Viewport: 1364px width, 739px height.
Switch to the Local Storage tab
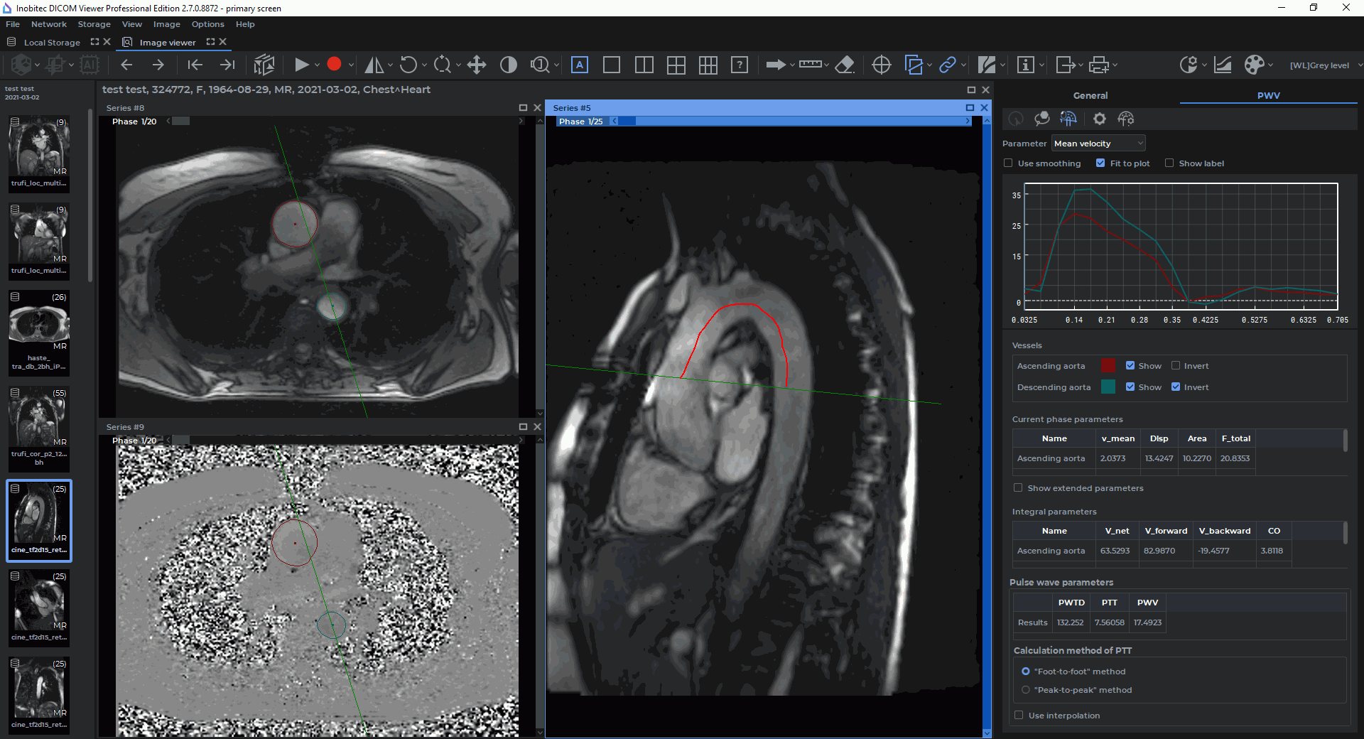[52, 43]
